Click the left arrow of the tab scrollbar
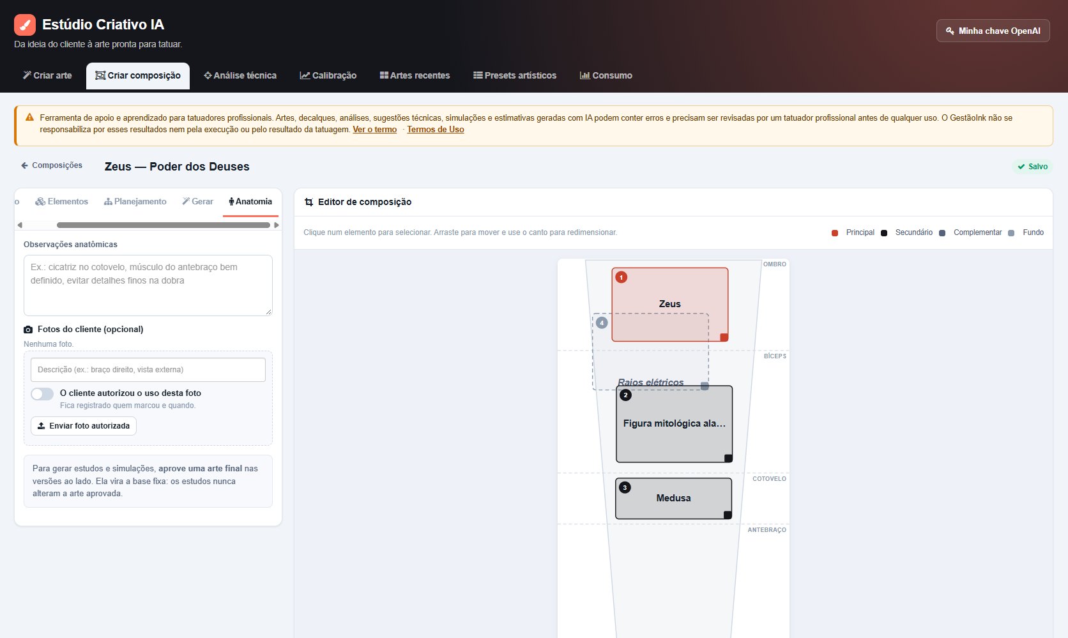Screen dimensions: 1068x638 [20, 225]
